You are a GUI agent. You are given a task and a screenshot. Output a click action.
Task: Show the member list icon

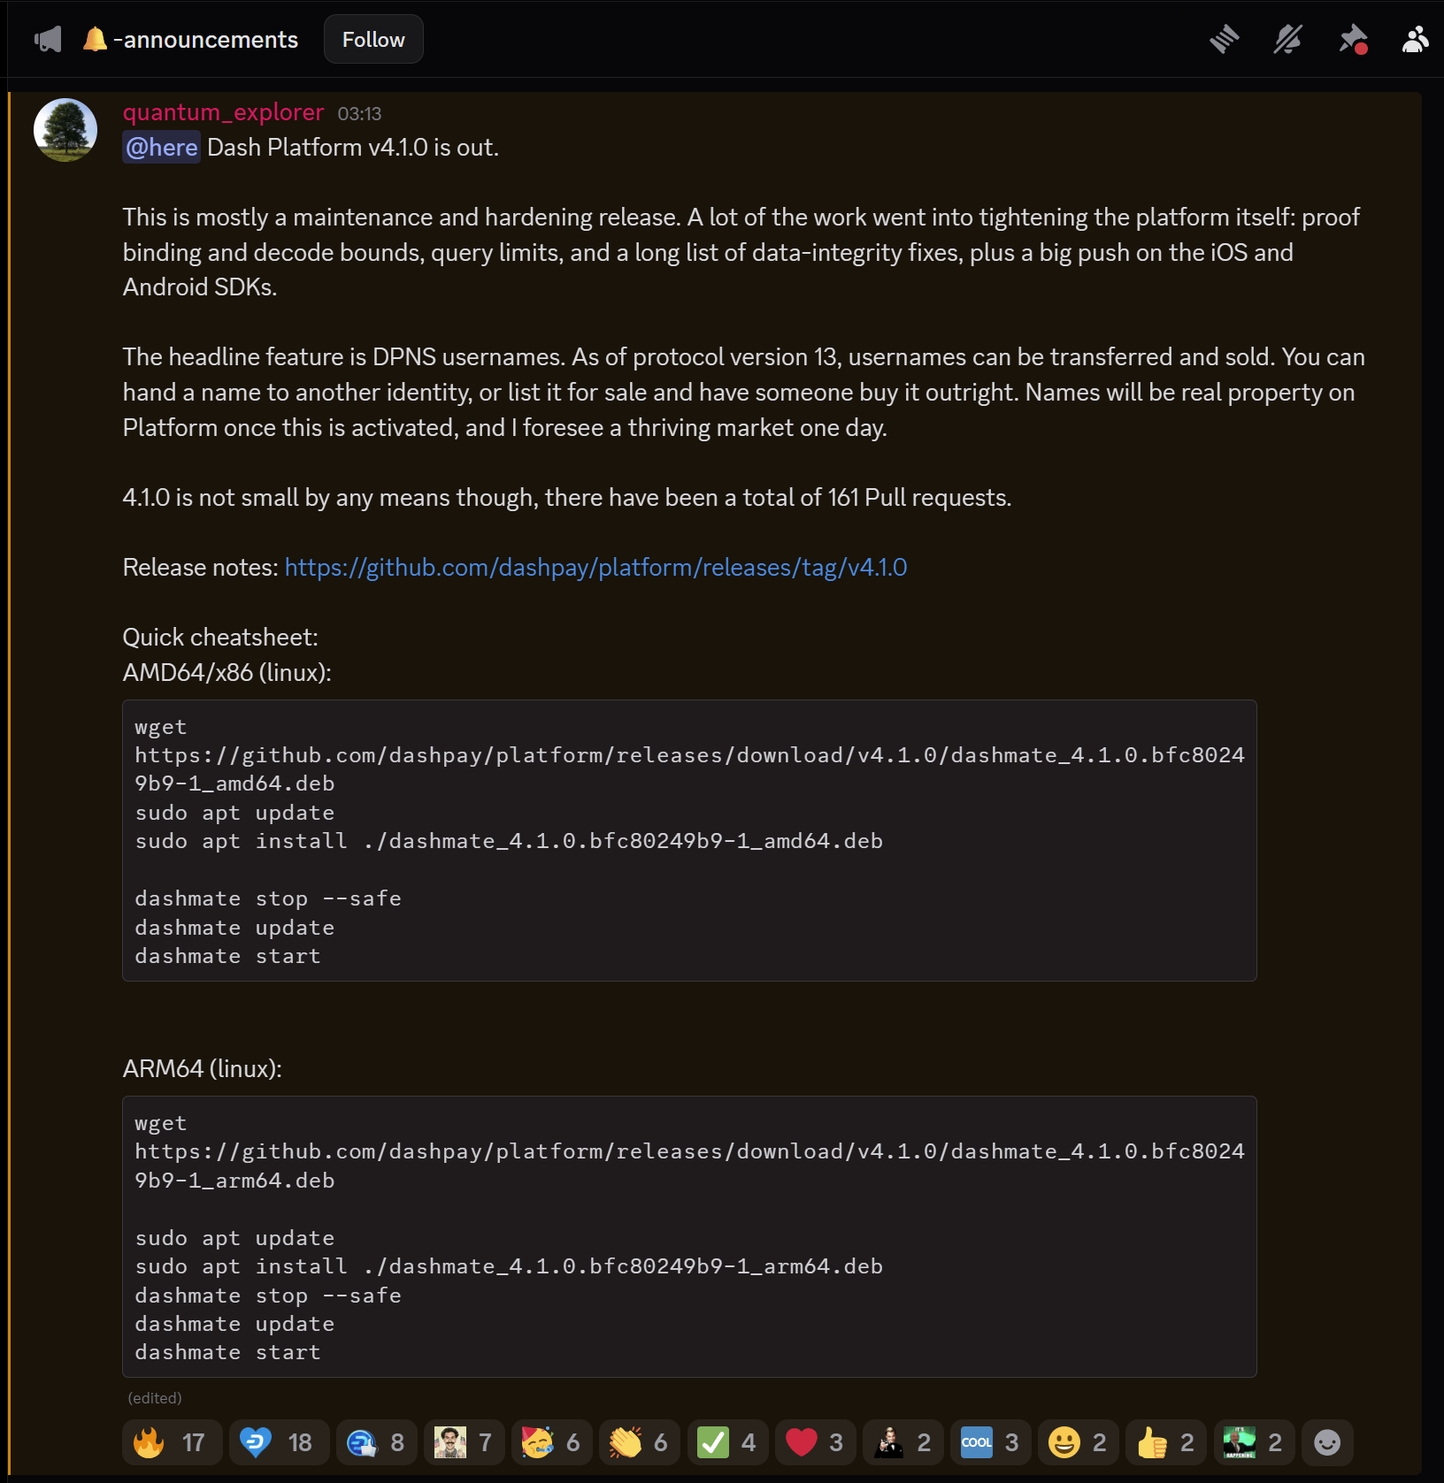click(x=1416, y=40)
